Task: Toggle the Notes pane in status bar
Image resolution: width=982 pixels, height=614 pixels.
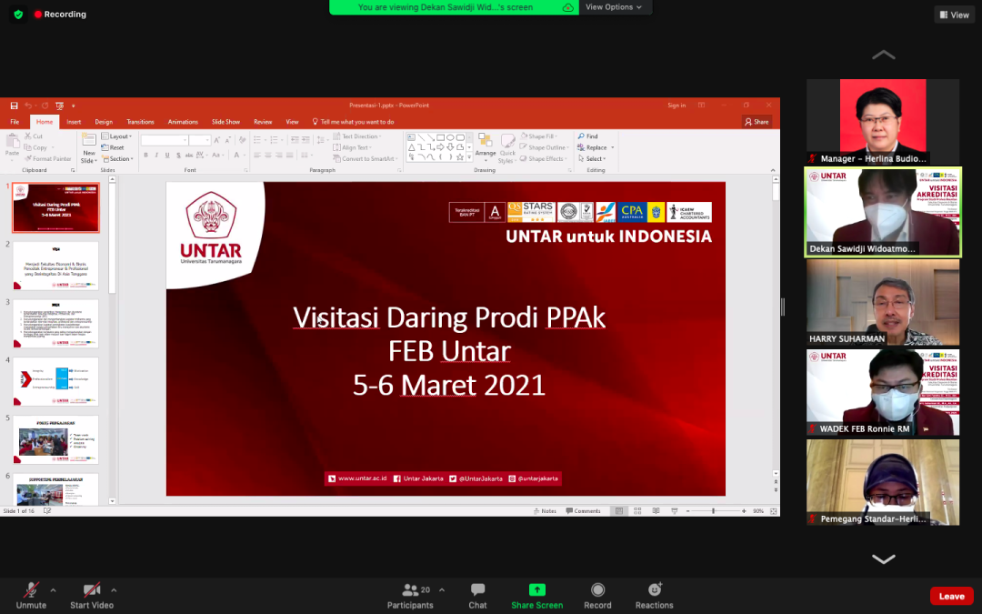Action: point(545,511)
